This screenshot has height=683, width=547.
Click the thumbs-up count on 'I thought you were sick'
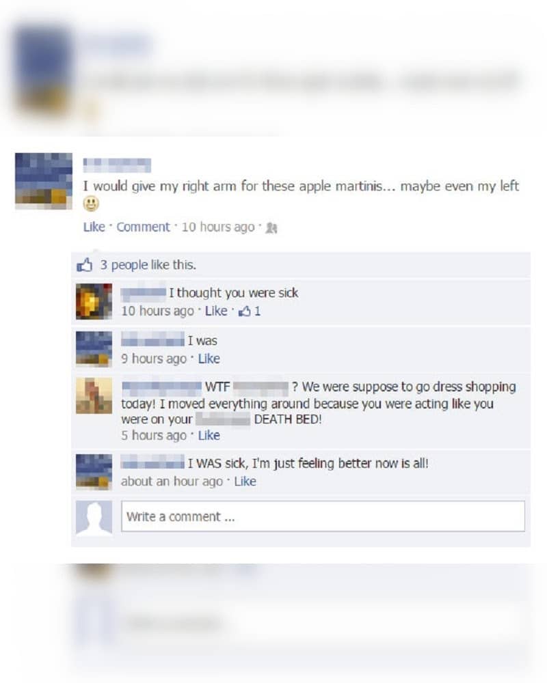[x=250, y=311]
